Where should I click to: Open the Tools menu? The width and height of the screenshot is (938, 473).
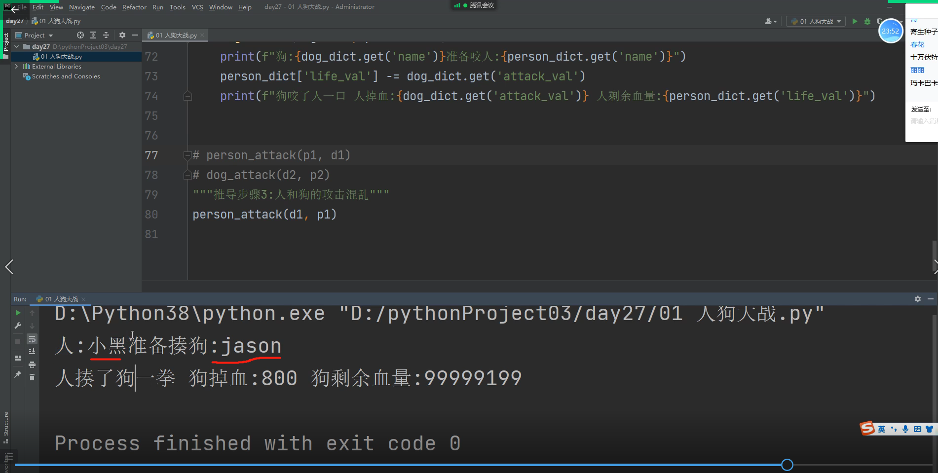(177, 7)
